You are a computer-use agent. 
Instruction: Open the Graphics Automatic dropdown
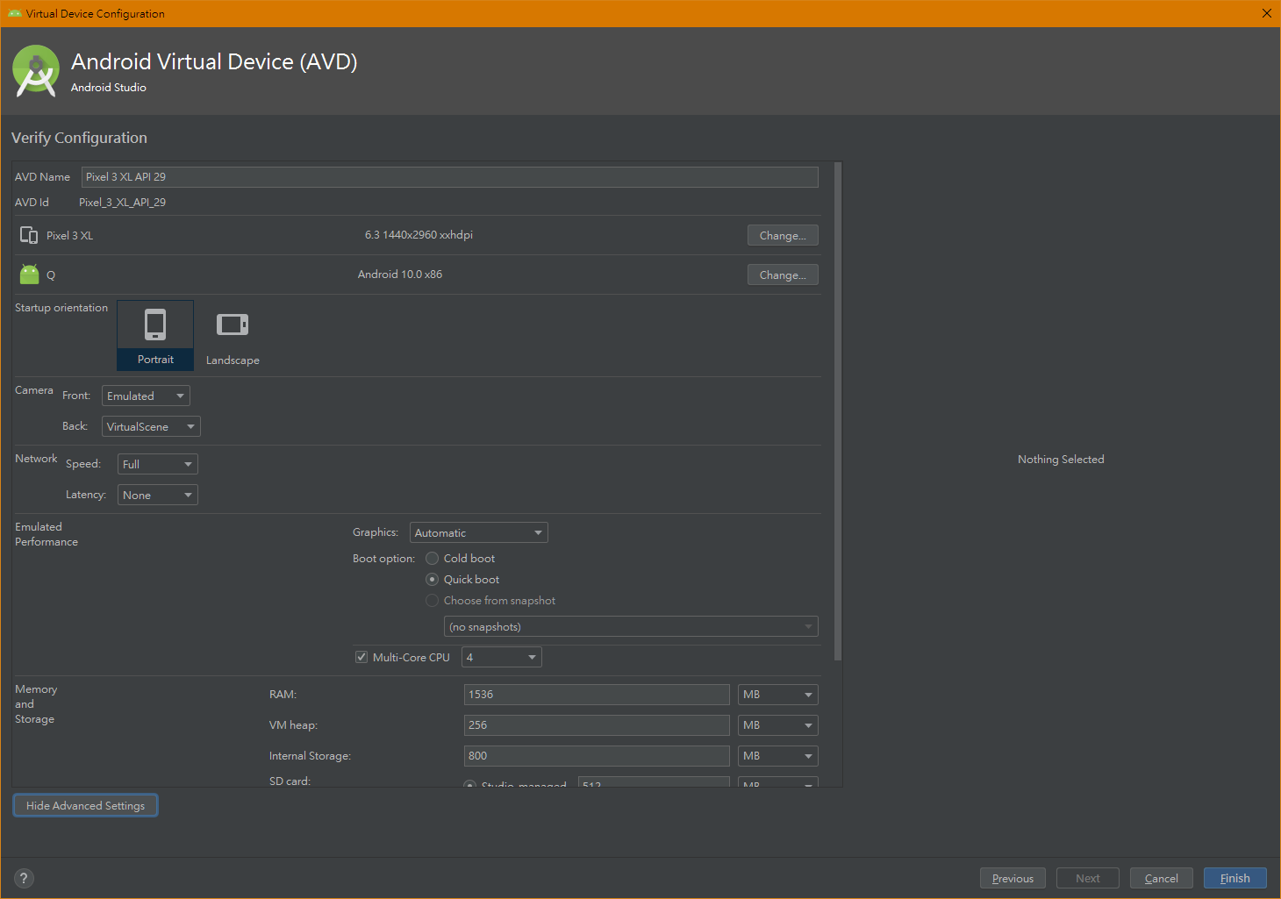[x=478, y=533]
